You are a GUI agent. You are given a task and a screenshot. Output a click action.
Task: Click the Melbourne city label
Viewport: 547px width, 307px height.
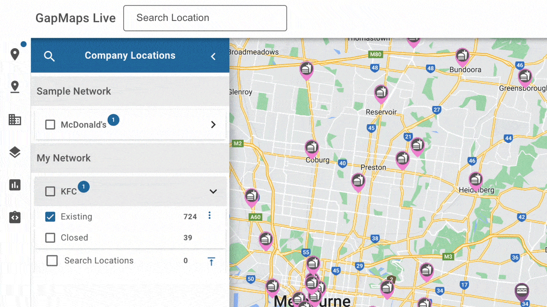tap(313, 300)
